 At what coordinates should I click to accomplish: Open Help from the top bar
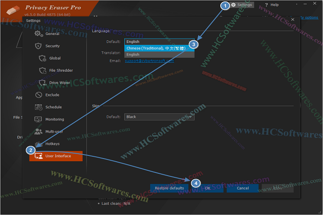click(272, 5)
